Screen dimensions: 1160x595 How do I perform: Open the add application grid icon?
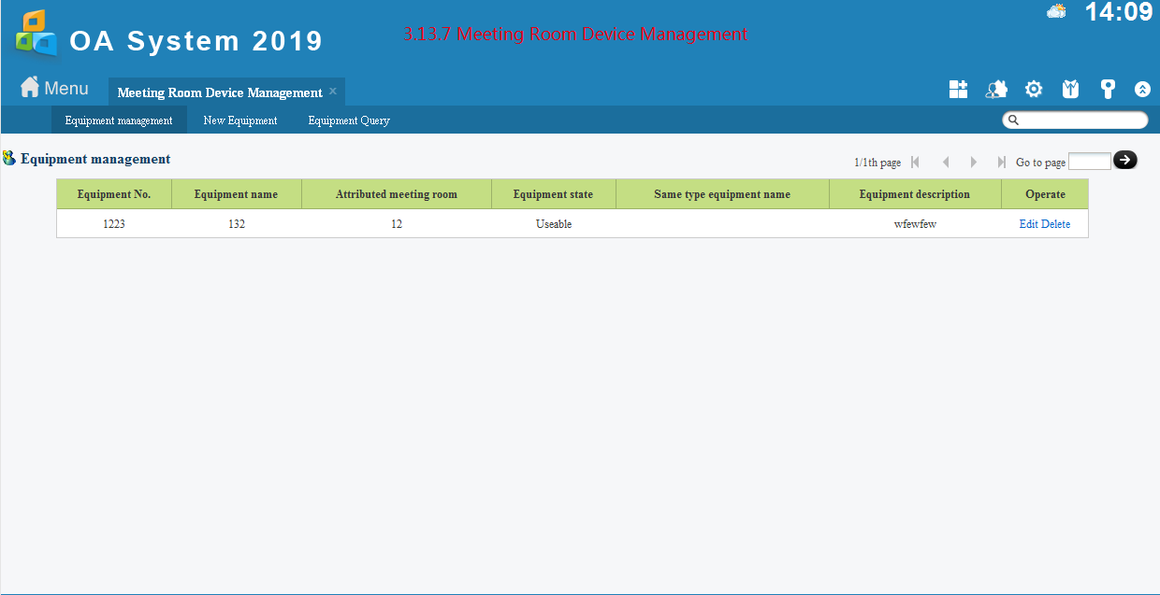point(958,89)
